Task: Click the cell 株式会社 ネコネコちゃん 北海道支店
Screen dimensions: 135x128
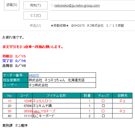Action: tap(62, 80)
